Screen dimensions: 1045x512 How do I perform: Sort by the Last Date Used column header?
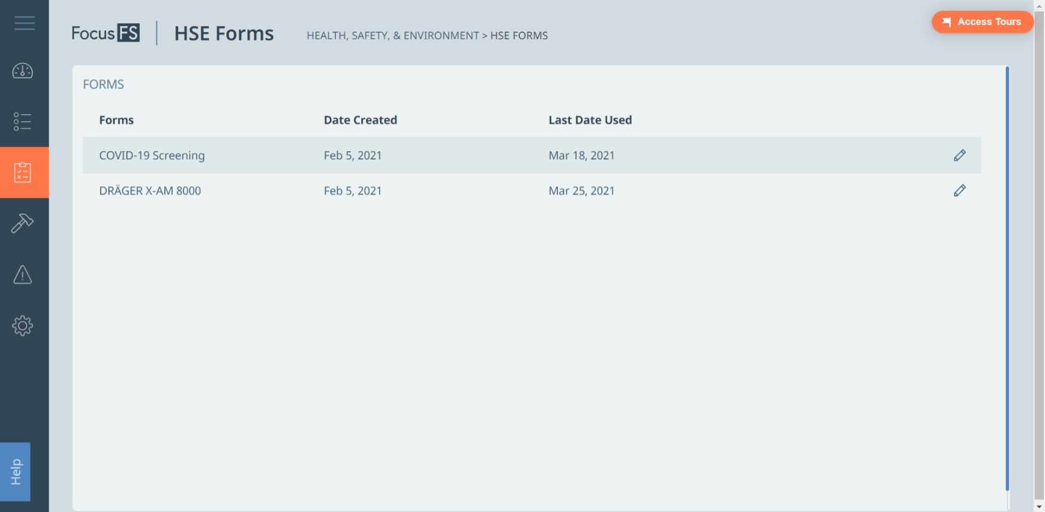tap(590, 120)
